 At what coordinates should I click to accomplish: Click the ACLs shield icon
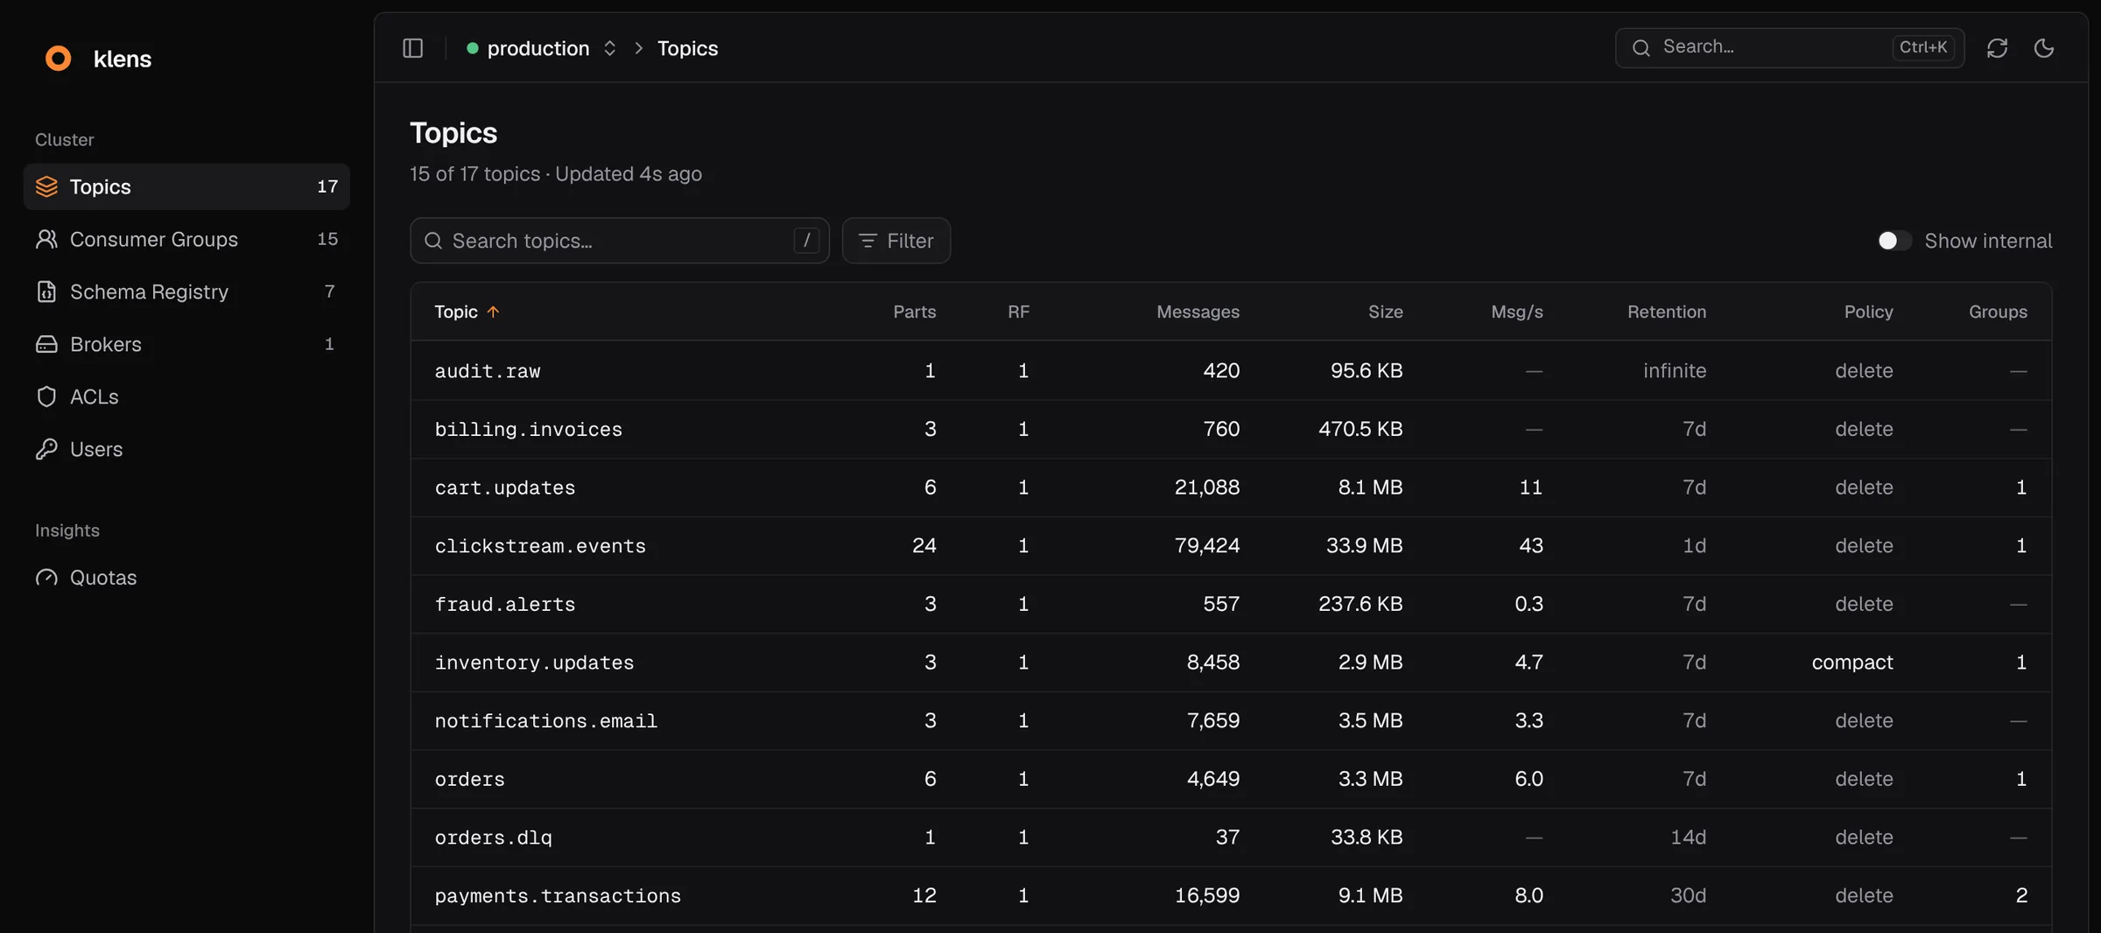[x=46, y=396]
